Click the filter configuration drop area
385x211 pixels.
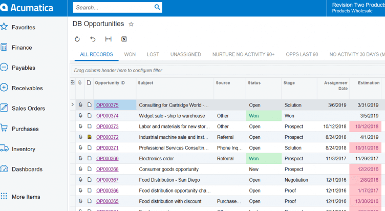(x=227, y=71)
